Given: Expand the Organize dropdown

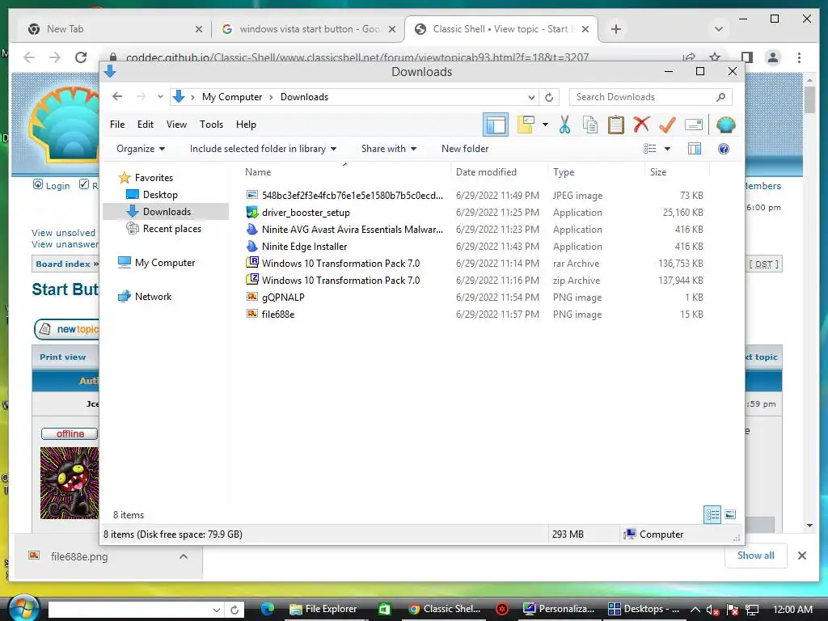Looking at the screenshot, I should click(141, 149).
